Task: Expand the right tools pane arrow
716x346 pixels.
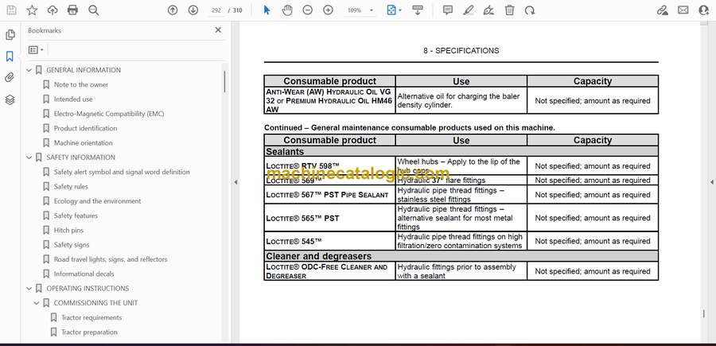Action: coord(711,182)
